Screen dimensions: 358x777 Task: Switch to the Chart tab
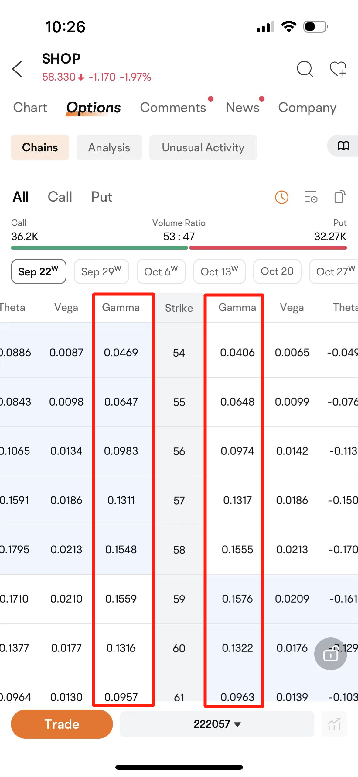(x=30, y=108)
